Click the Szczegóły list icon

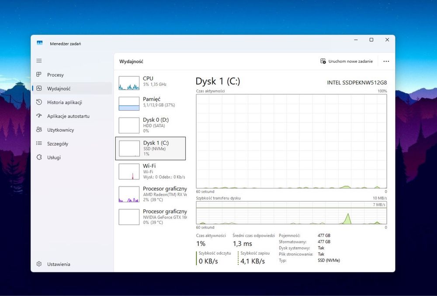[39, 143]
